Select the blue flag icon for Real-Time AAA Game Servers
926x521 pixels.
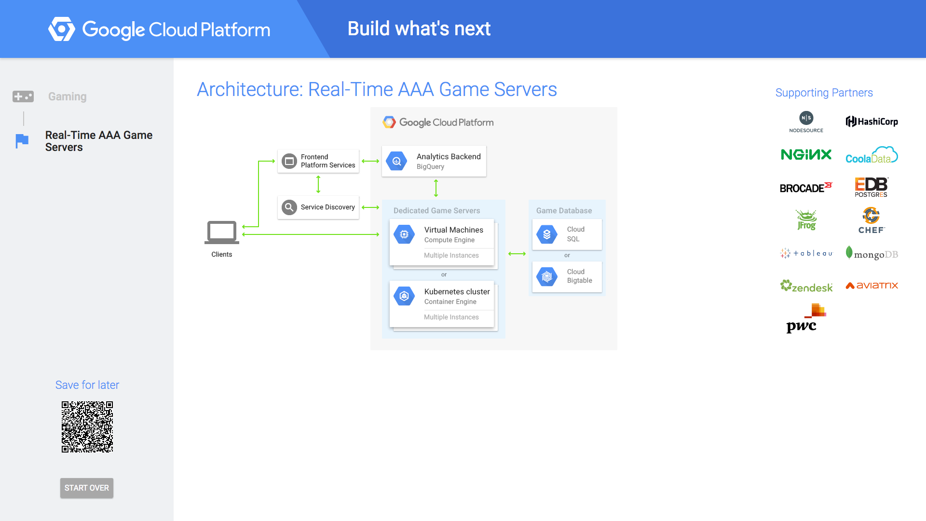tap(22, 141)
